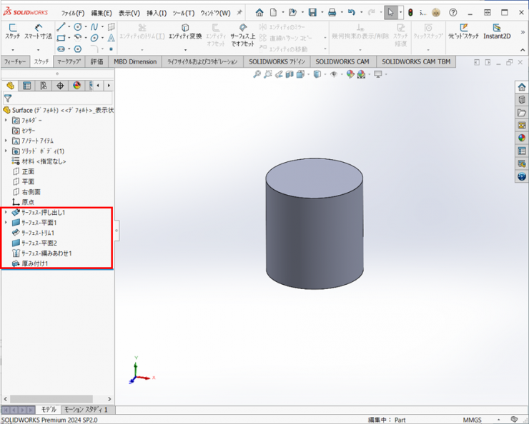Expand the ソリッドボディ(1) folder
This screenshot has width=529, height=424.
(6, 151)
